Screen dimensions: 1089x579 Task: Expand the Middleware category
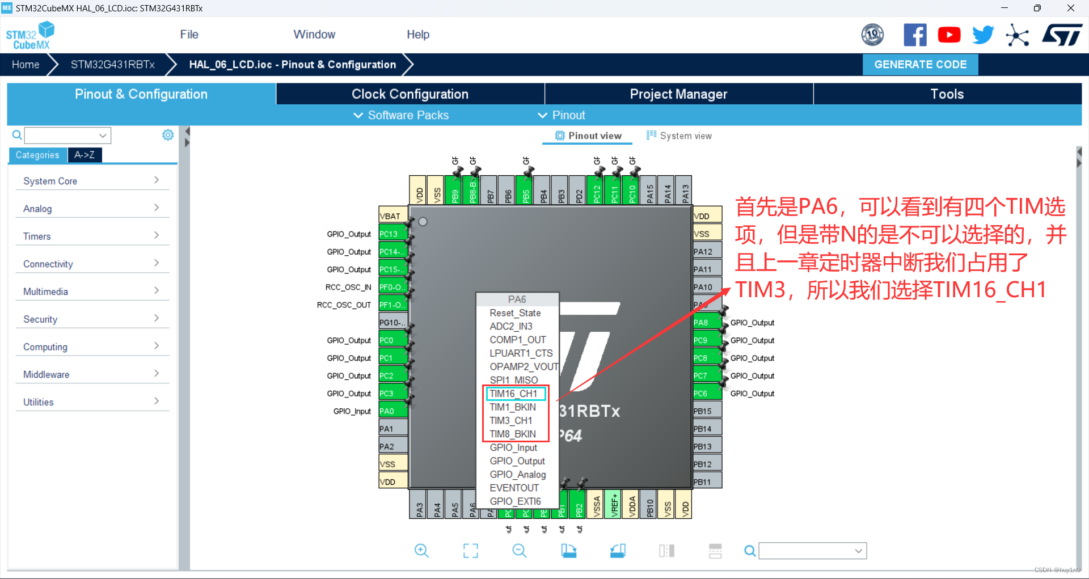click(92, 375)
